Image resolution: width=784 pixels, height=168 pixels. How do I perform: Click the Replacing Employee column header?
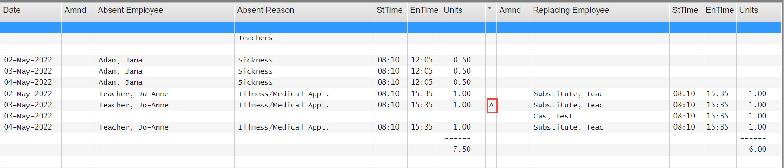click(x=600, y=11)
